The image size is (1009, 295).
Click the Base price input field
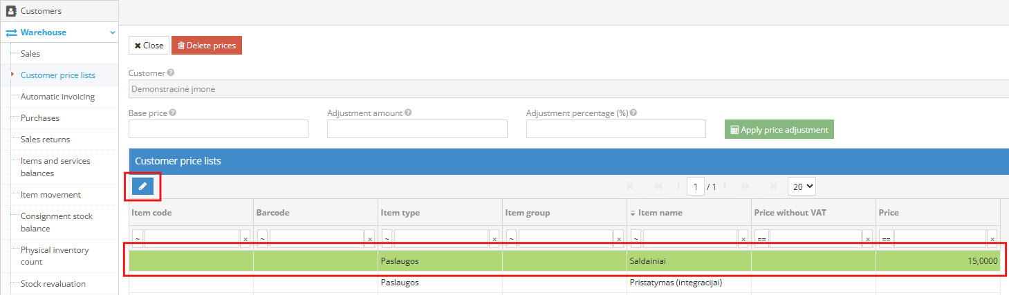(x=219, y=129)
